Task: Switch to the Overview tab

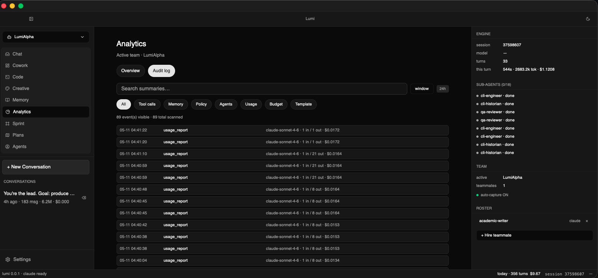Action: [x=131, y=71]
